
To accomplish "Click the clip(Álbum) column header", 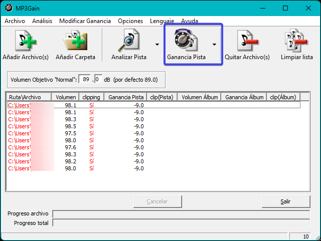I will pos(283,97).
